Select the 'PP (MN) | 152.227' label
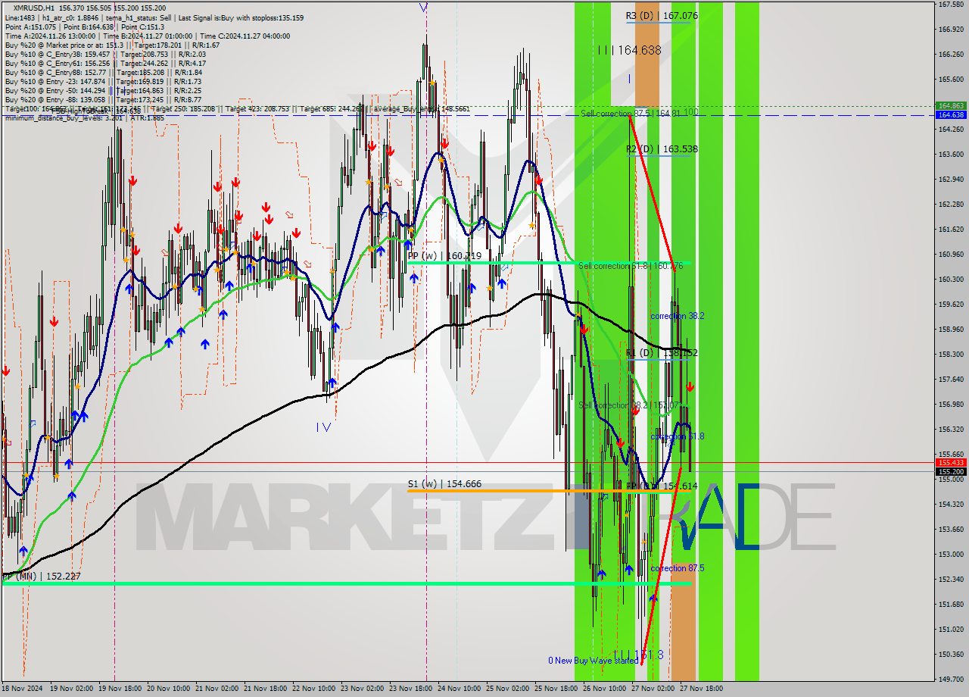Image resolution: width=969 pixels, height=697 pixels. pos(41,577)
